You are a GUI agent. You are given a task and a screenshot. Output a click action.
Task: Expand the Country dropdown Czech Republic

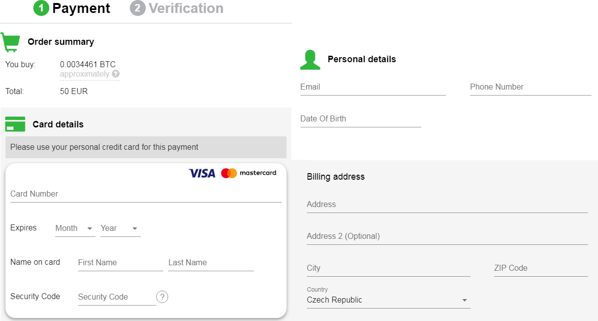(388, 300)
